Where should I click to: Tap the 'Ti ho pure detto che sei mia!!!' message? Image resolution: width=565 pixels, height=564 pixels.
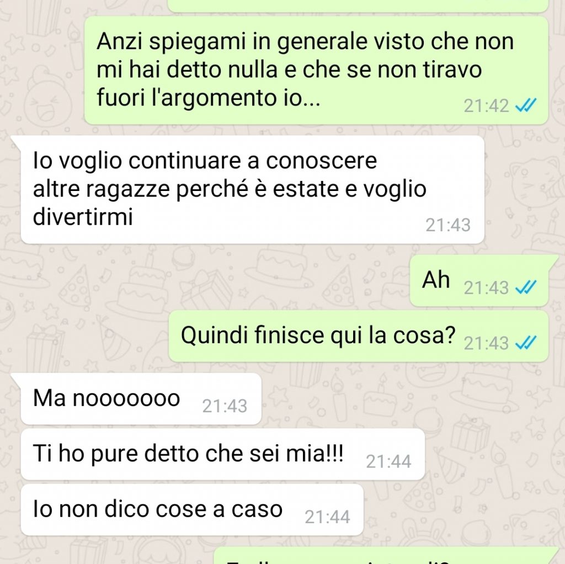click(223, 454)
